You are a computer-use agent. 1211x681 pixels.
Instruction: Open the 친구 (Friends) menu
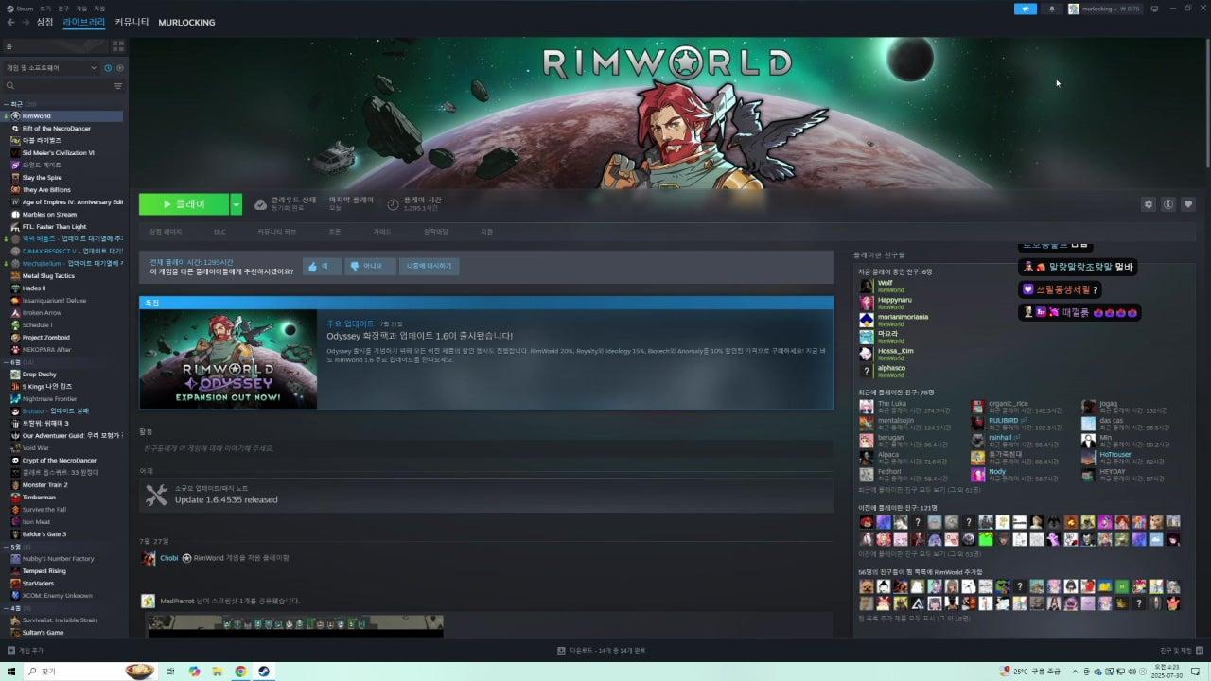pyautogui.click(x=63, y=8)
